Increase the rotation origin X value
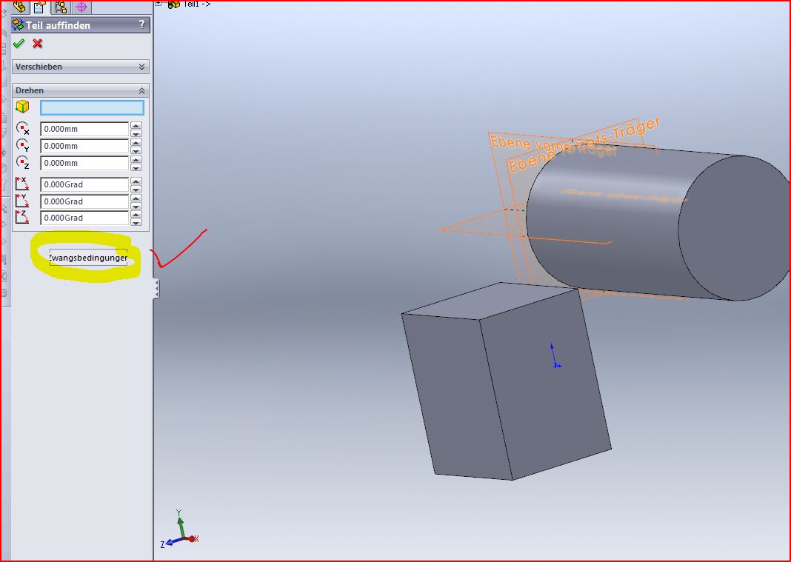The width and height of the screenshot is (791, 562). pyautogui.click(x=136, y=125)
